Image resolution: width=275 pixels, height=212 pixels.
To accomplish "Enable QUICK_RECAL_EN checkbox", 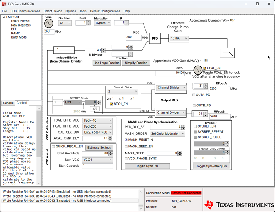I will pyautogui.click(x=53, y=147).
